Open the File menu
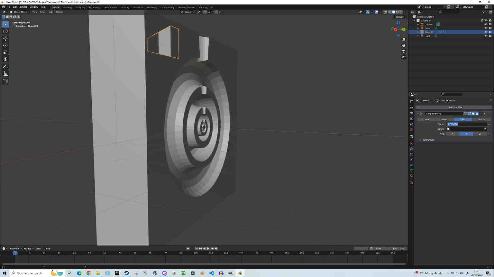 pyautogui.click(x=8, y=7)
